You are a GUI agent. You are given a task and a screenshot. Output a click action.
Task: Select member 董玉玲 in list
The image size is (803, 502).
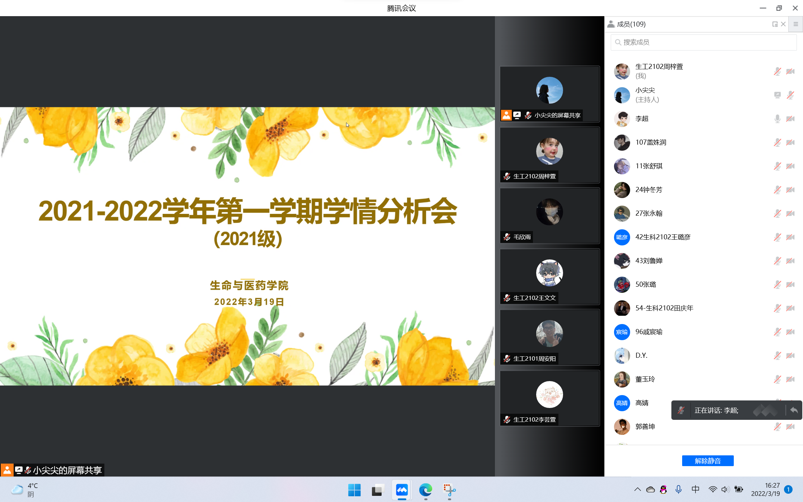pos(645,379)
